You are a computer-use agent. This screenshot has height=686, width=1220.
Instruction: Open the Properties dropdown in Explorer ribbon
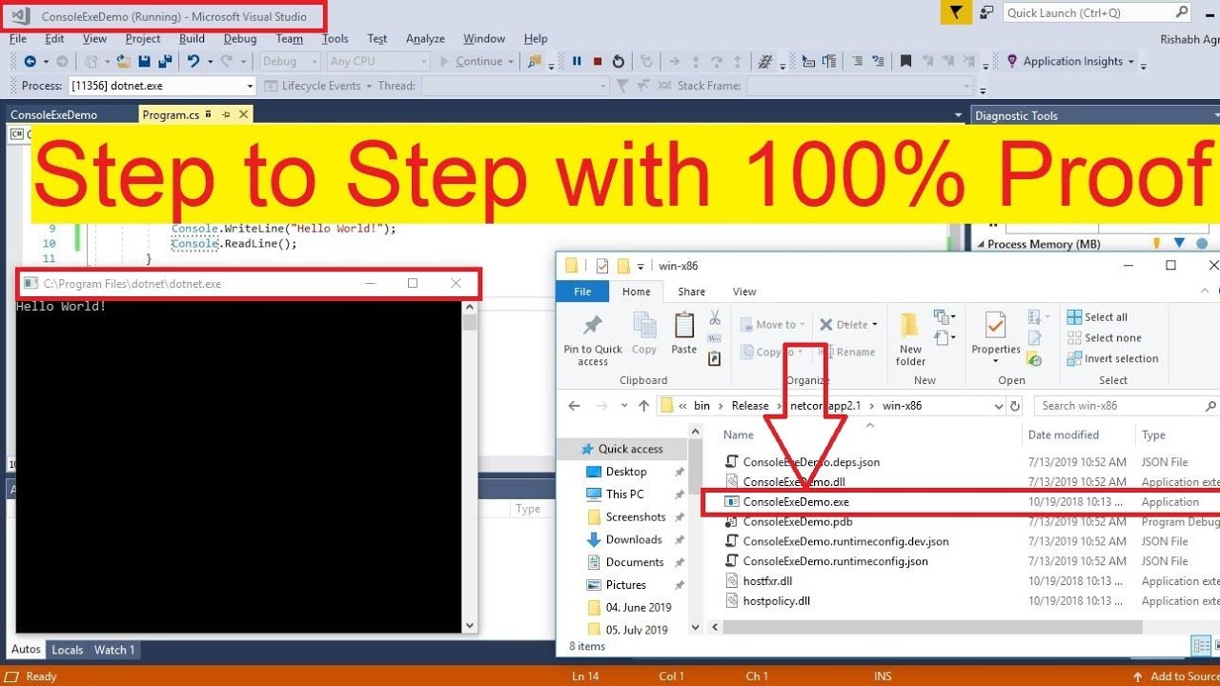pos(995,361)
